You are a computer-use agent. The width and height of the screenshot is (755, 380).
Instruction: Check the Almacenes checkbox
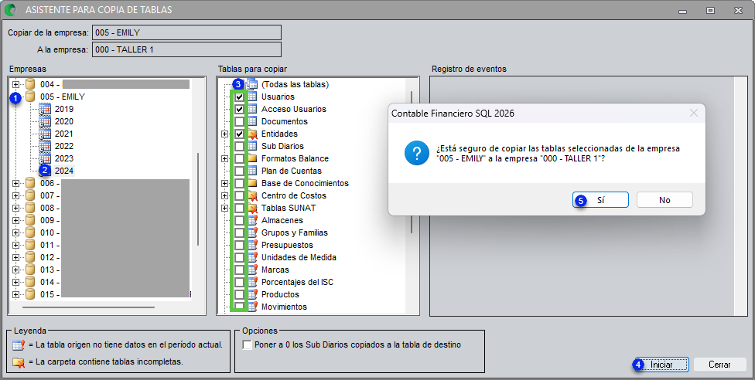tap(239, 220)
